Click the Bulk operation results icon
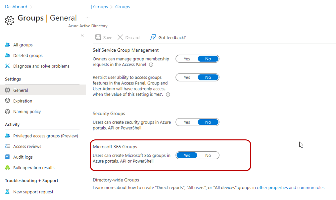This screenshot has height=200, width=336. 8,168
